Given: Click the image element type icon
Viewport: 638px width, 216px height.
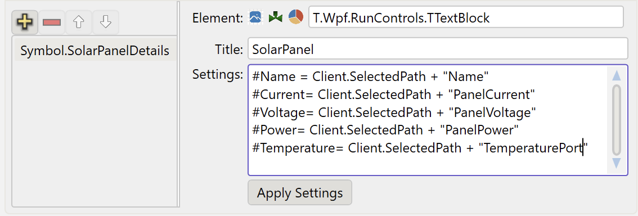Looking at the screenshot, I should [x=255, y=17].
